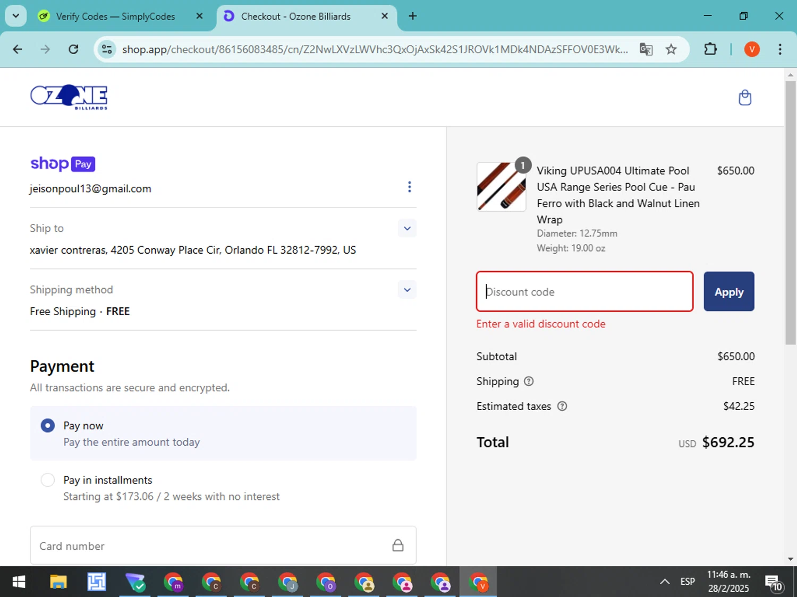Click the Subtotal value $650.00
The image size is (797, 597).
click(x=736, y=356)
